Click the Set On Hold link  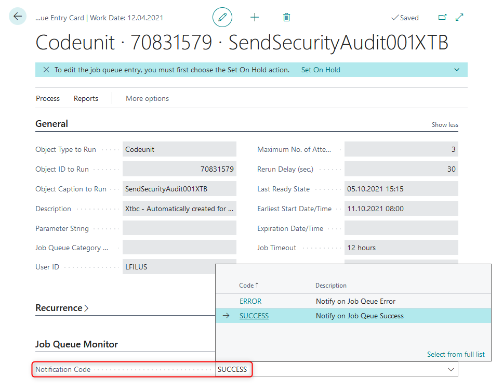click(321, 70)
